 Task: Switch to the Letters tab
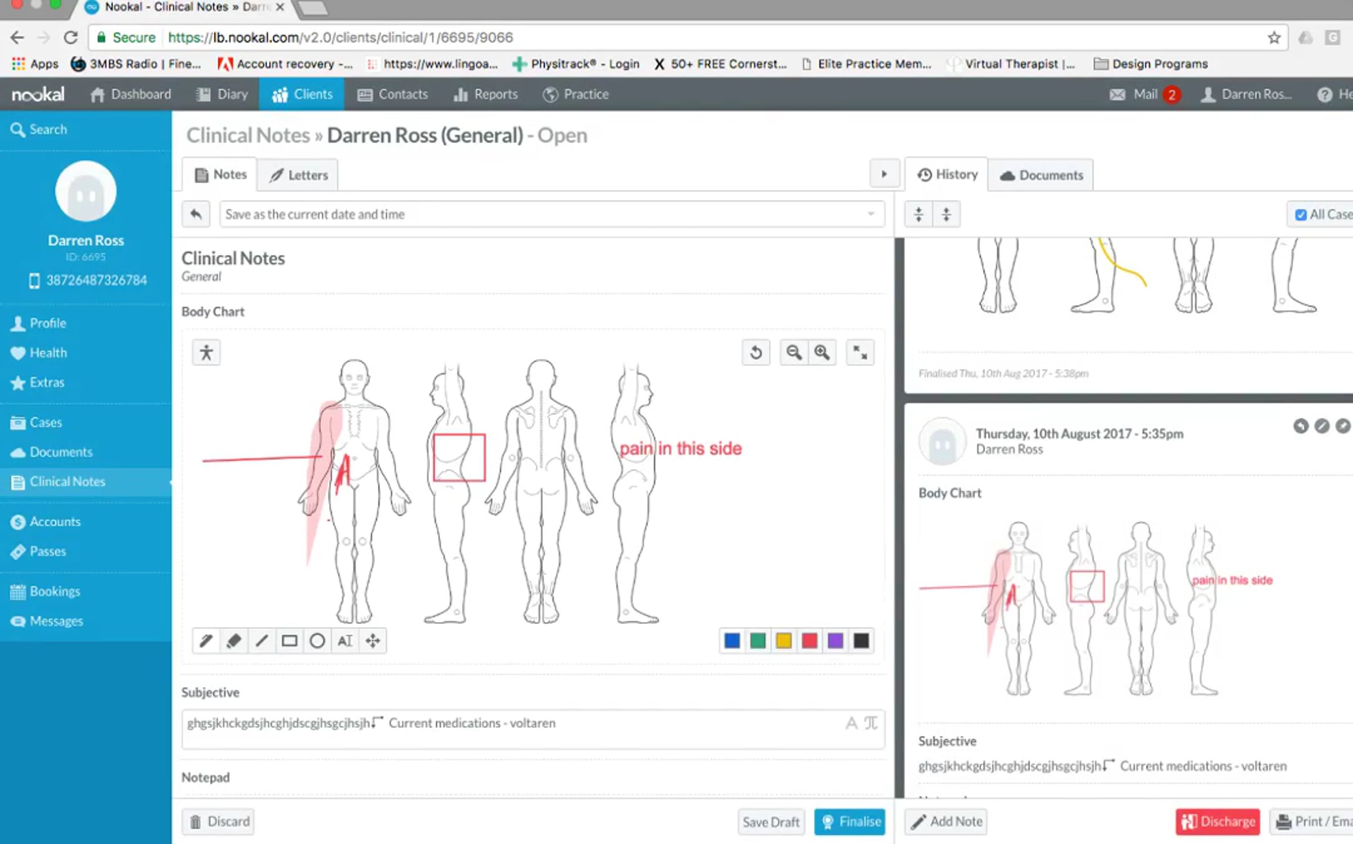coord(298,175)
